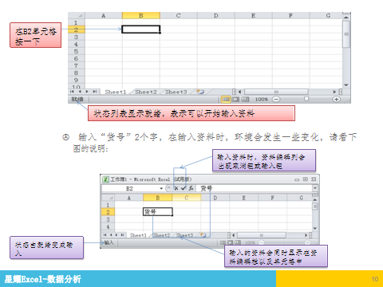Click horizontal scroll right arrow in 就绪 spreadsheet
The height and width of the screenshot is (287, 383).
click(334, 92)
